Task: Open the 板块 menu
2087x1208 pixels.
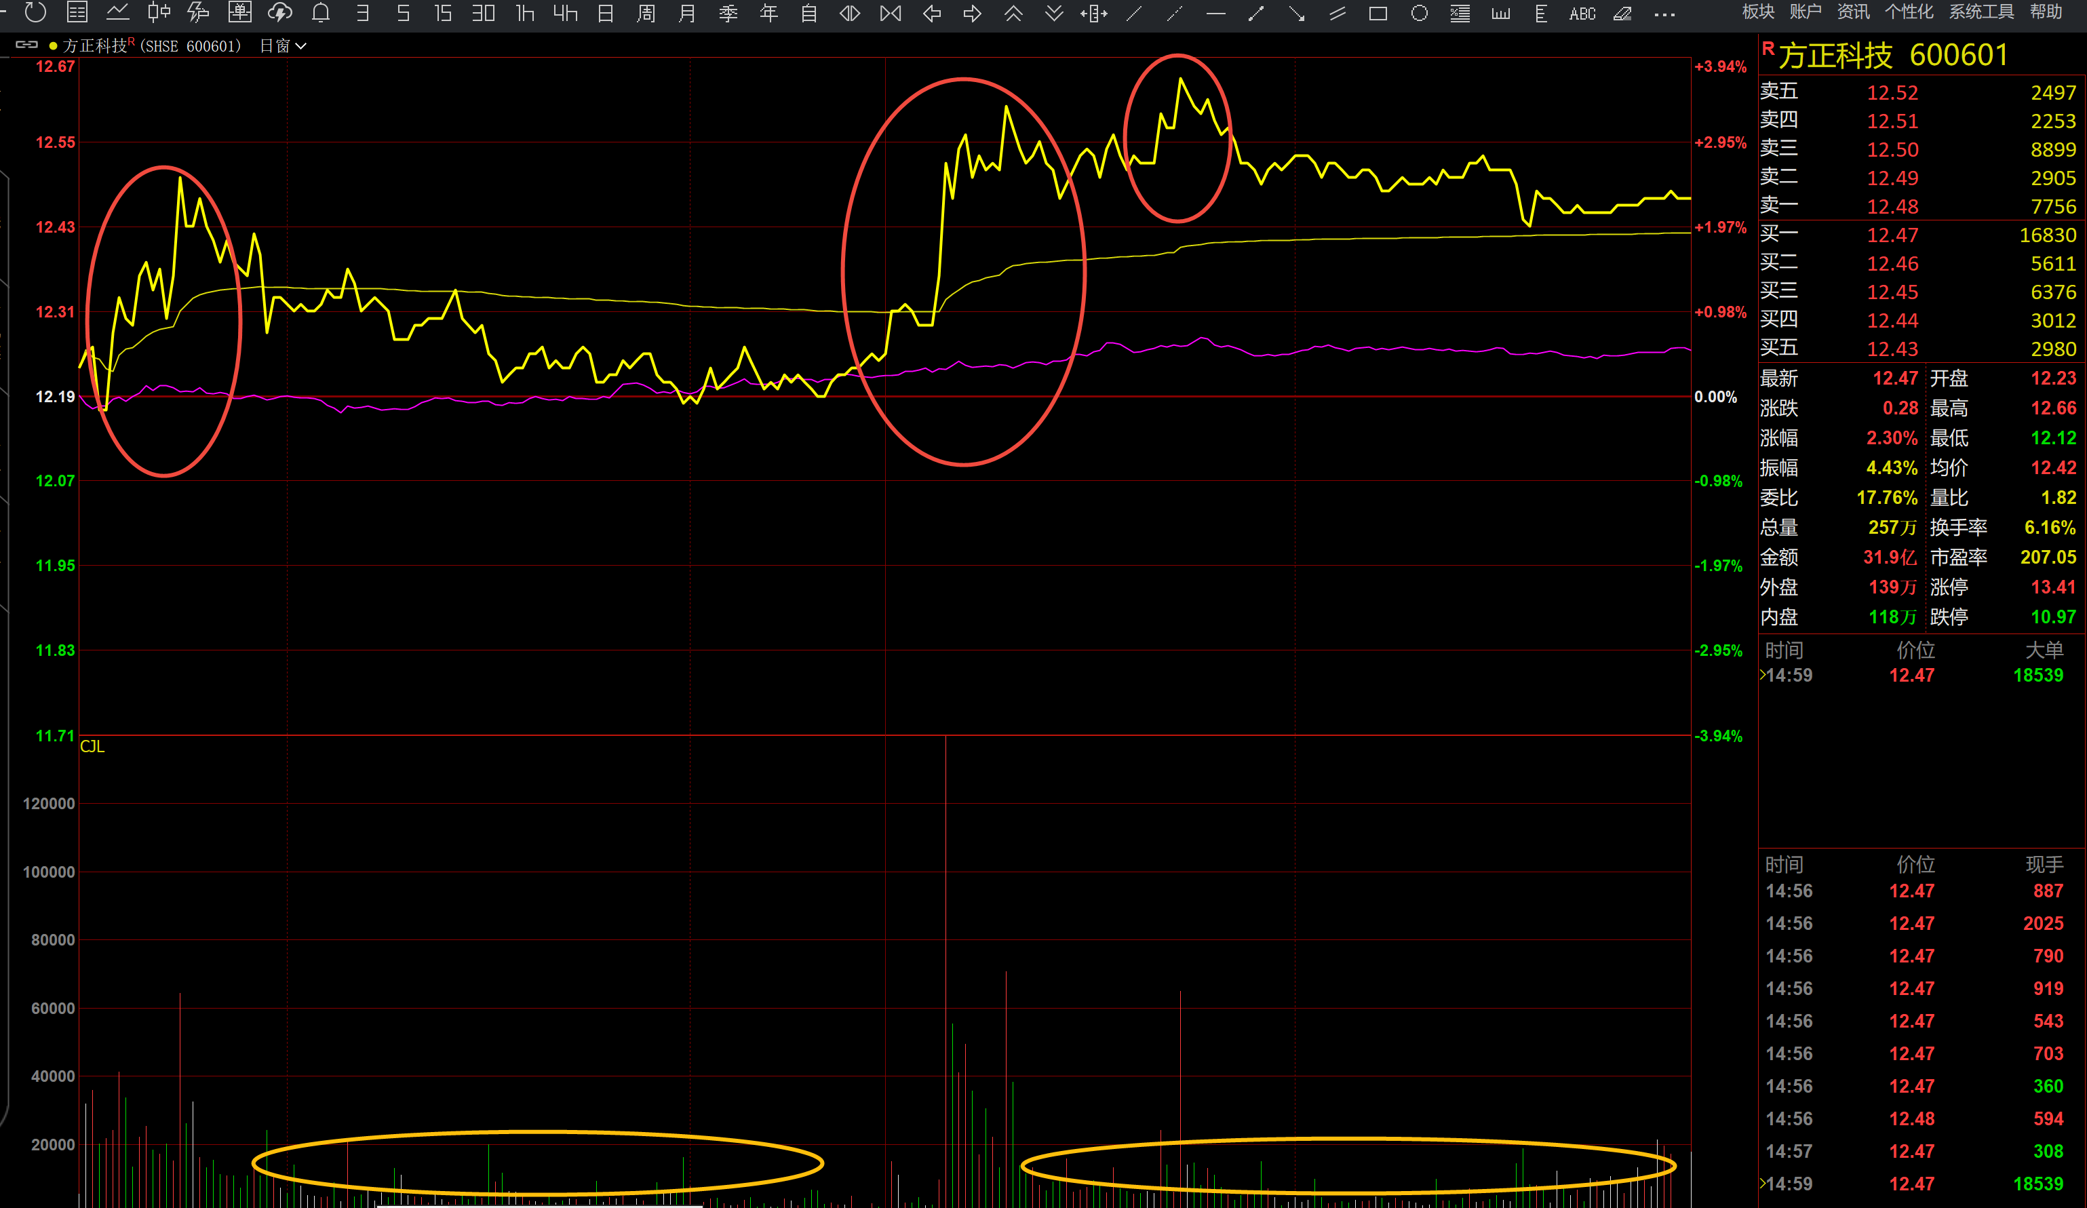Action: pos(1757,12)
